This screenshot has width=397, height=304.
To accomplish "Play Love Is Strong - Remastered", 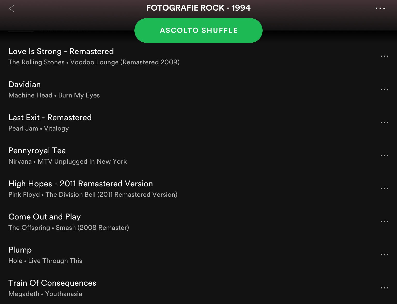I will point(61,51).
